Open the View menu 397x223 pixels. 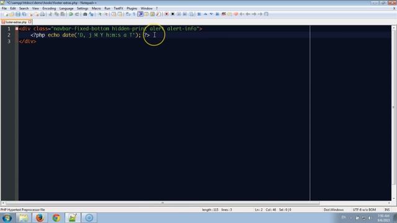[35, 8]
